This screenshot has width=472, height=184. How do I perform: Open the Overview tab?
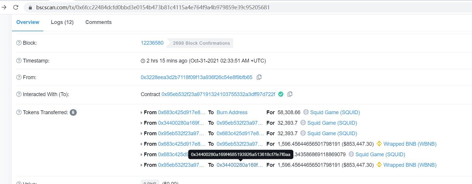click(28, 22)
